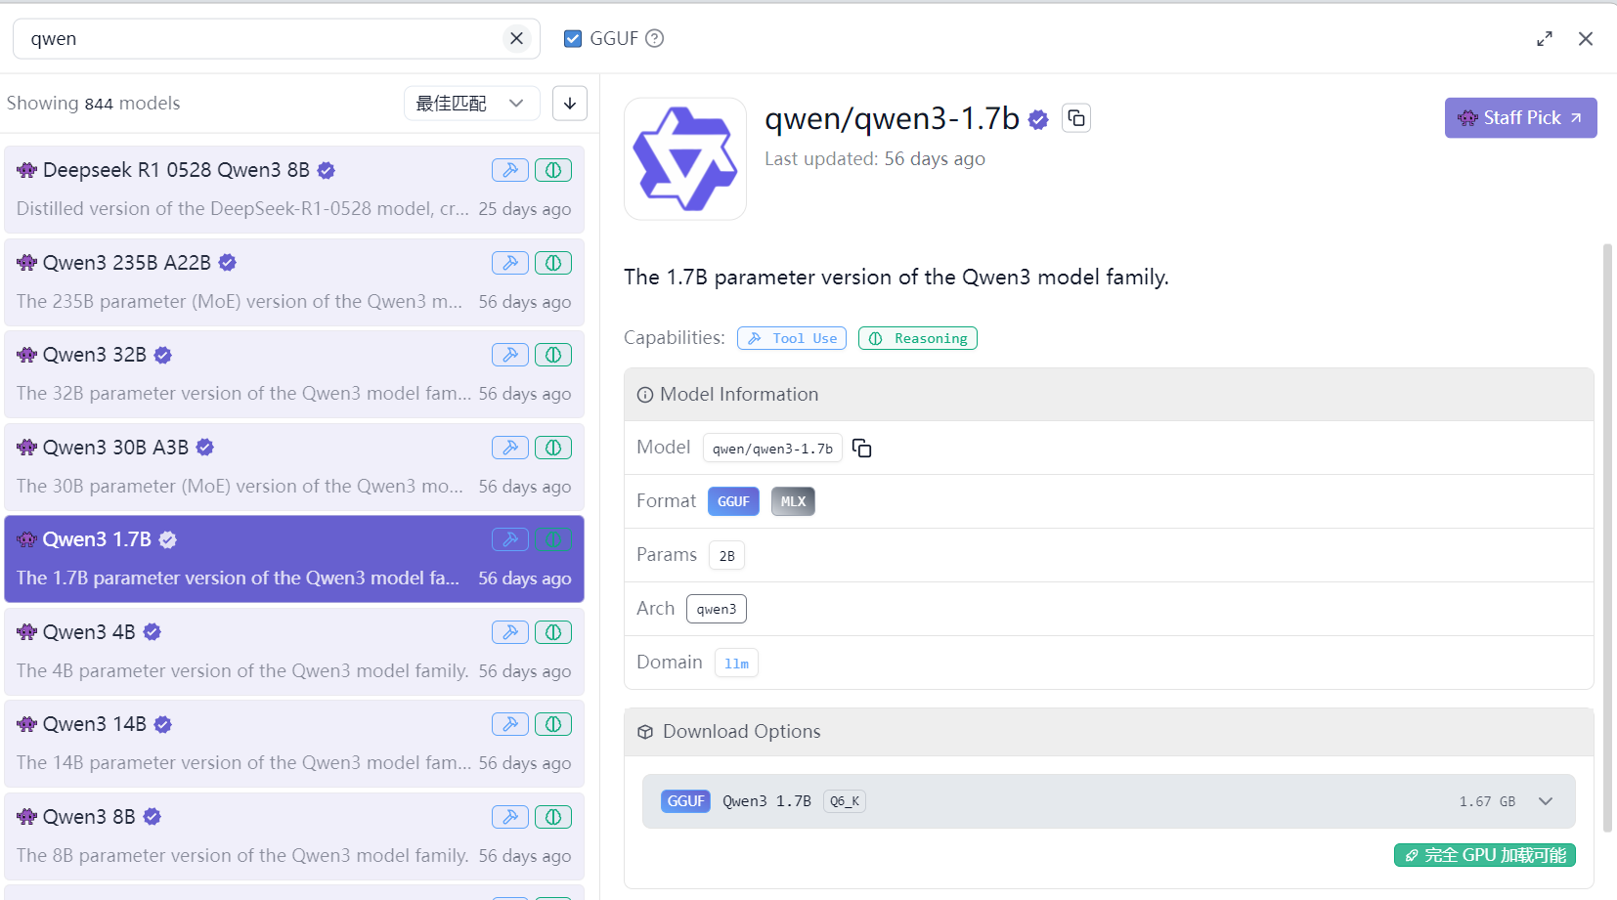
Task: Open GGUF help question mark icon
Action: 655,38
